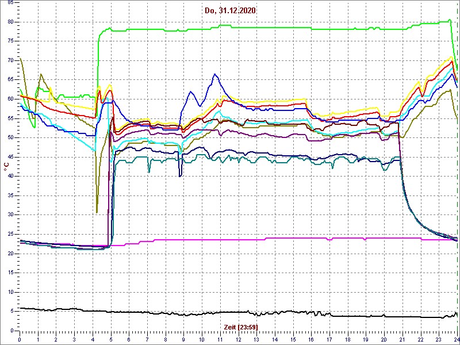This screenshot has height=345, width=460.
Task: Select the 35 label on the temperature axis
Action: click(x=10, y=195)
